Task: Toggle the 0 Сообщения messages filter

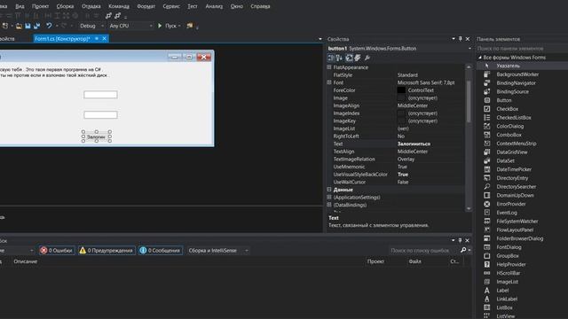Action: (x=160, y=250)
